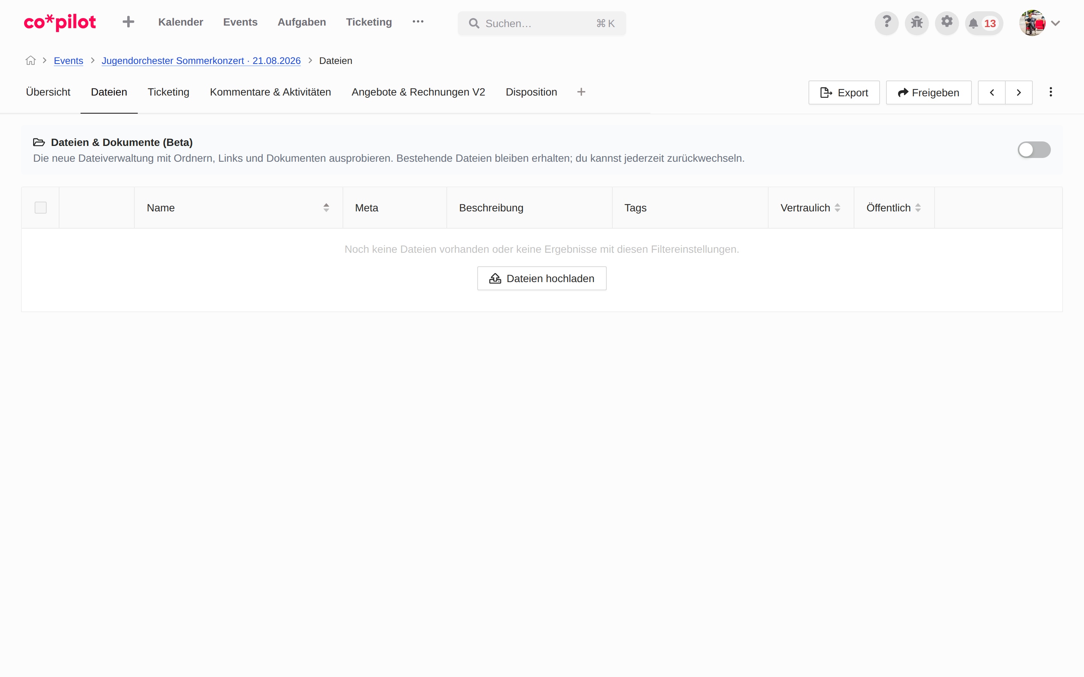Tick the select-all checkbox in table header
This screenshot has height=677, width=1084.
(x=40, y=208)
